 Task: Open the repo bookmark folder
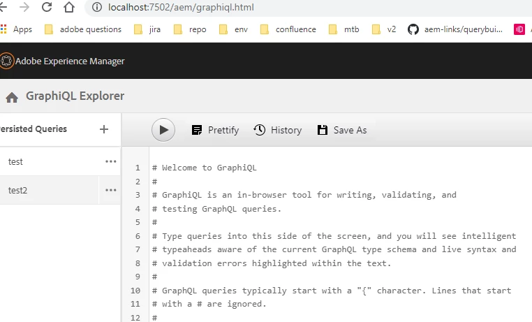(x=190, y=29)
